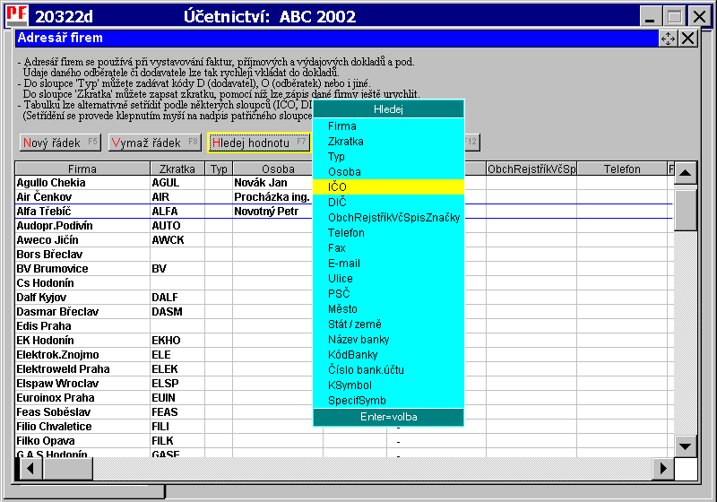Choose Osoba in the Hledej menu

pyautogui.click(x=388, y=172)
